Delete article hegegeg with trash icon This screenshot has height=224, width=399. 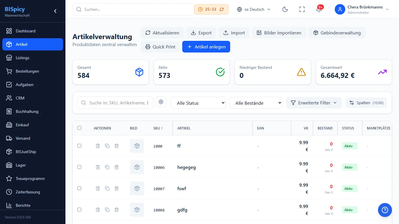click(117, 167)
